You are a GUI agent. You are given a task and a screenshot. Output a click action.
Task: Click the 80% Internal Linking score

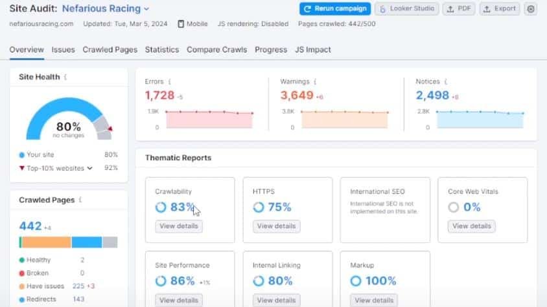[x=280, y=281]
